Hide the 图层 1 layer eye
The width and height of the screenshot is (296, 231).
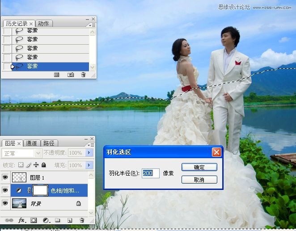coord(5,177)
